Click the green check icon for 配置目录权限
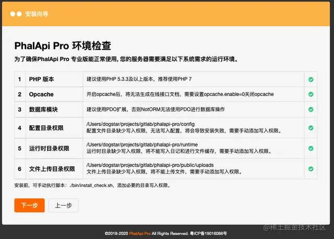334x239 pixels. 311,128
